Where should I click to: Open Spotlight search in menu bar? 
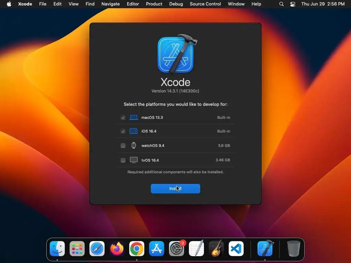pos(281,4)
